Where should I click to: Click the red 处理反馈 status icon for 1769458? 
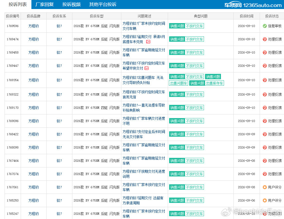click(x=264, y=52)
